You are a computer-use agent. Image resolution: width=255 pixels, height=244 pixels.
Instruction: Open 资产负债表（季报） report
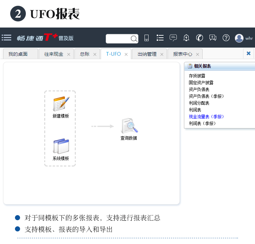206,97
